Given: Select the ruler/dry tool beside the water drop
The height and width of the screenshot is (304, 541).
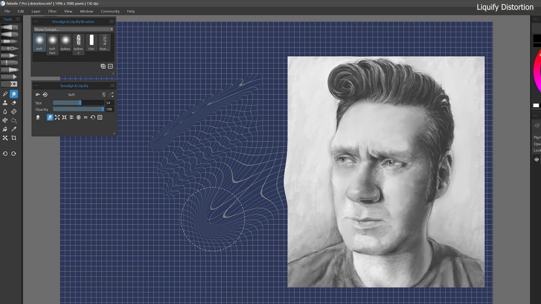Looking at the screenshot, I should point(14,112).
